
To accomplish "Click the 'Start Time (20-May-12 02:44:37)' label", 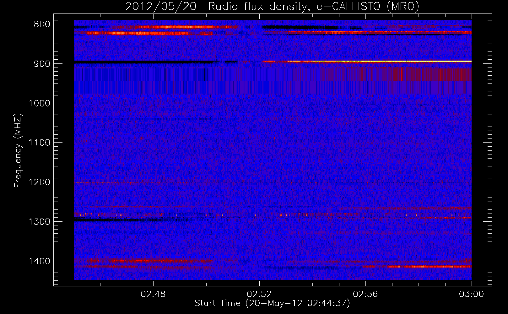I will 272,303.
